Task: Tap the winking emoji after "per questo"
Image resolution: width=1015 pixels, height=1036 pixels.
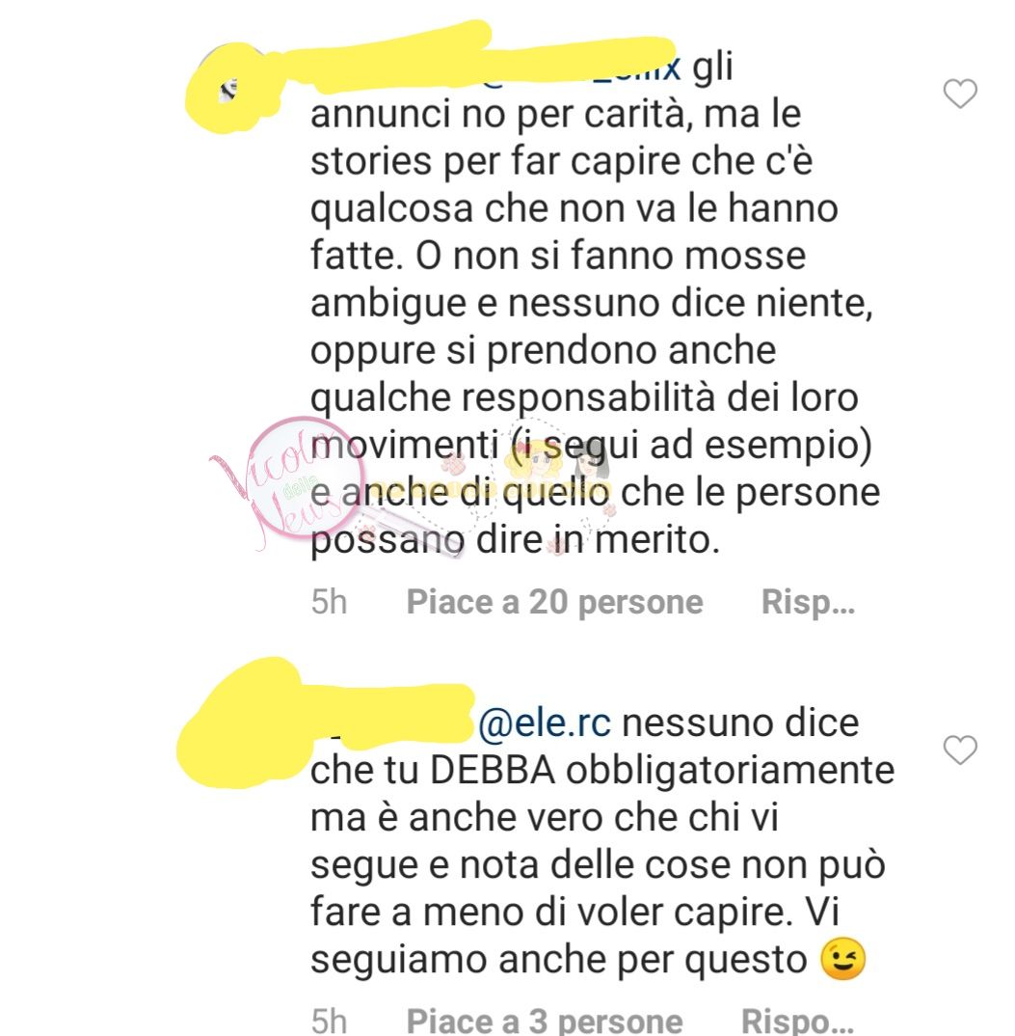Action: [842, 959]
